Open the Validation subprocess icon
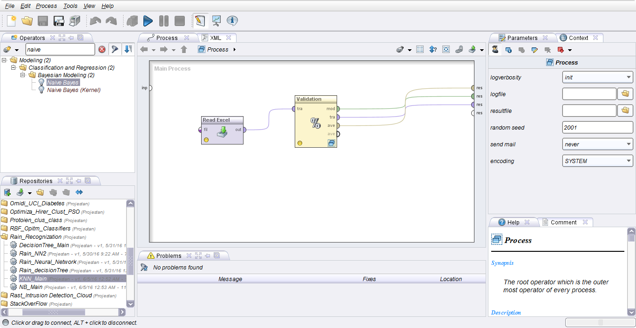The height and width of the screenshot is (328, 636). [x=331, y=143]
